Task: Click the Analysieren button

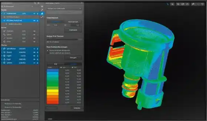Action: [73, 30]
